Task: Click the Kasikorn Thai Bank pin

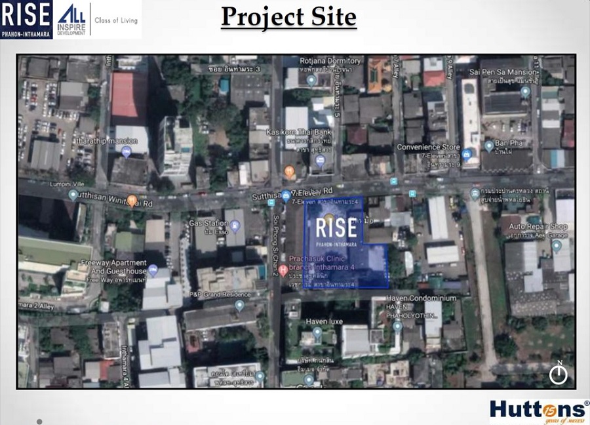Action: click(x=320, y=160)
